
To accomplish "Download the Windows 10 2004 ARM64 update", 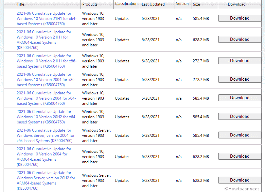I will 239,156.
